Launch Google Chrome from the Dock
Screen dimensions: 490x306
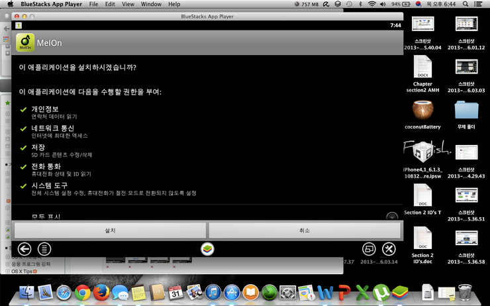(x=83, y=293)
